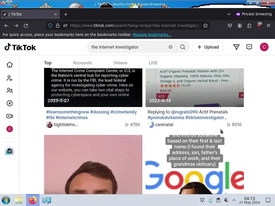Clear the search field with the X icon

[170, 47]
